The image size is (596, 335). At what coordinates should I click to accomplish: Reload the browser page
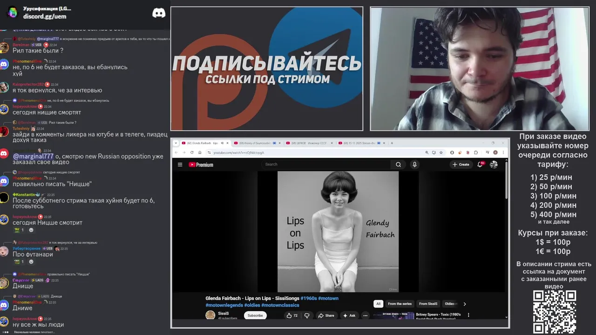[x=192, y=152]
